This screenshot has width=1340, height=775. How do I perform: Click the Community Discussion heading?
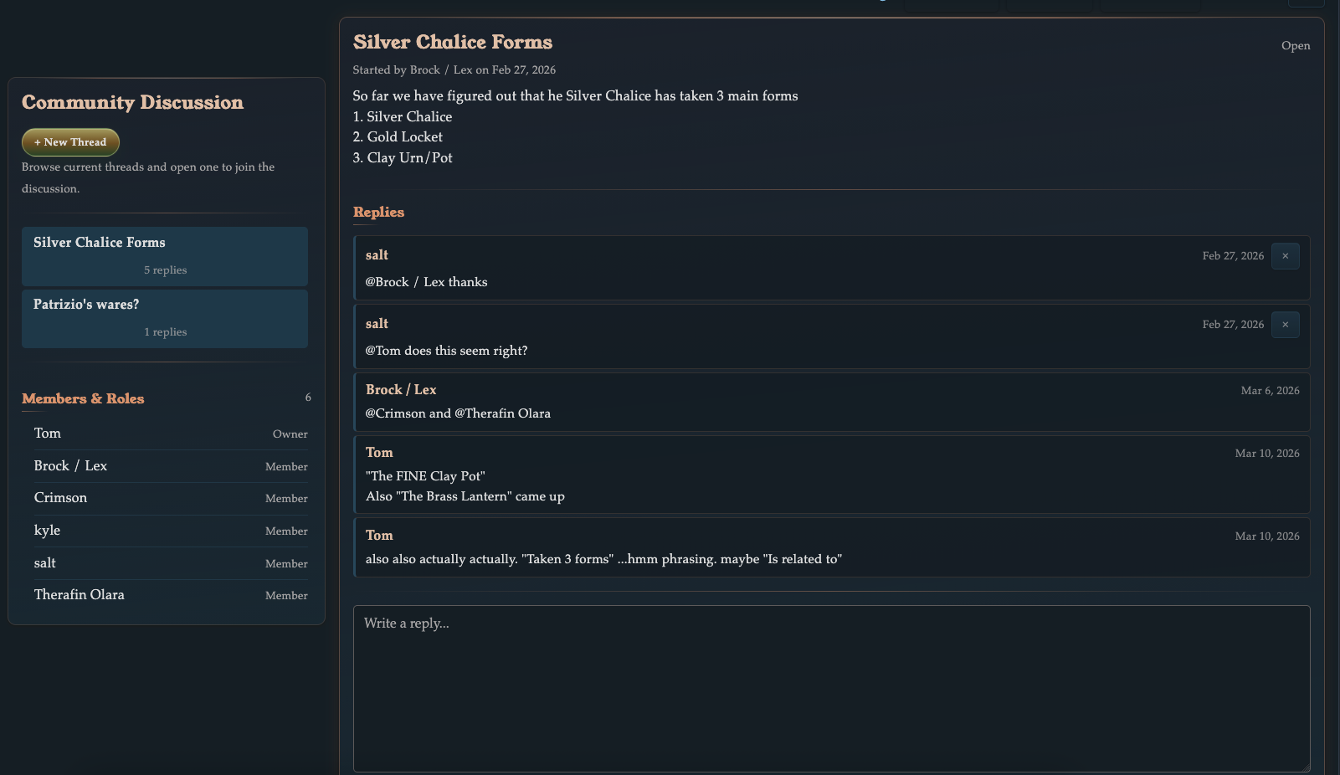click(x=132, y=102)
